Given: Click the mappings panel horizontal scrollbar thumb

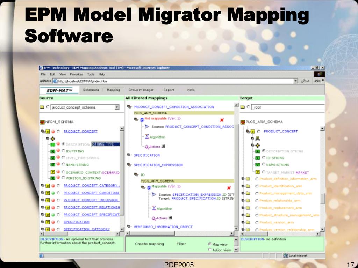Looking at the screenshot, I should [x=152, y=233].
